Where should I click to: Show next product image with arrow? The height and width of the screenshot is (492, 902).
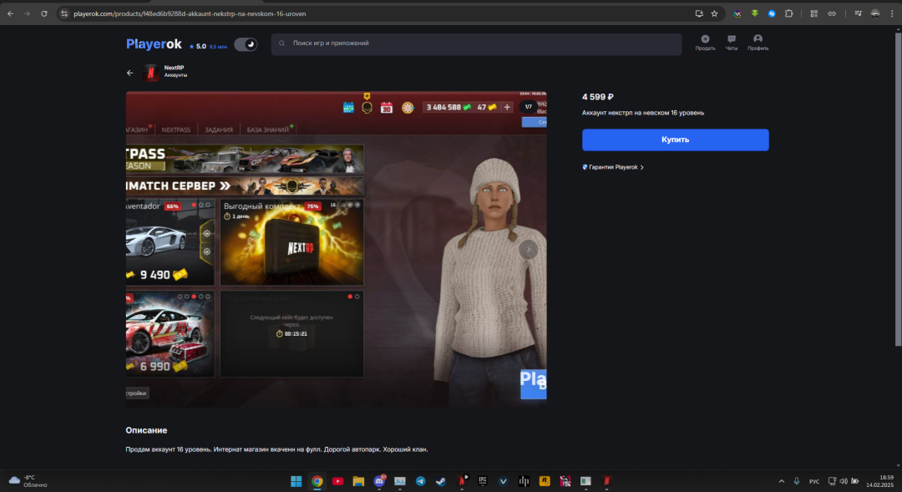click(528, 249)
